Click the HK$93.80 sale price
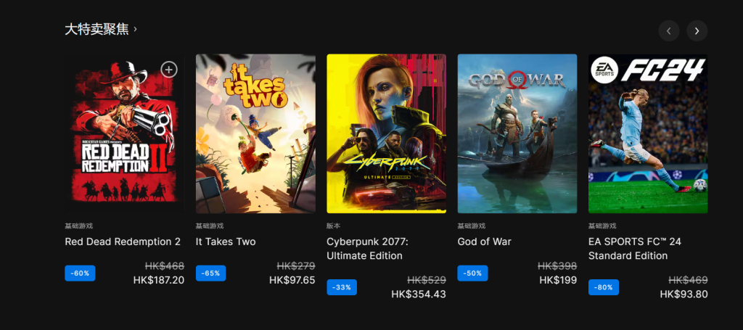Viewport: 743px width, 330px height. click(684, 294)
